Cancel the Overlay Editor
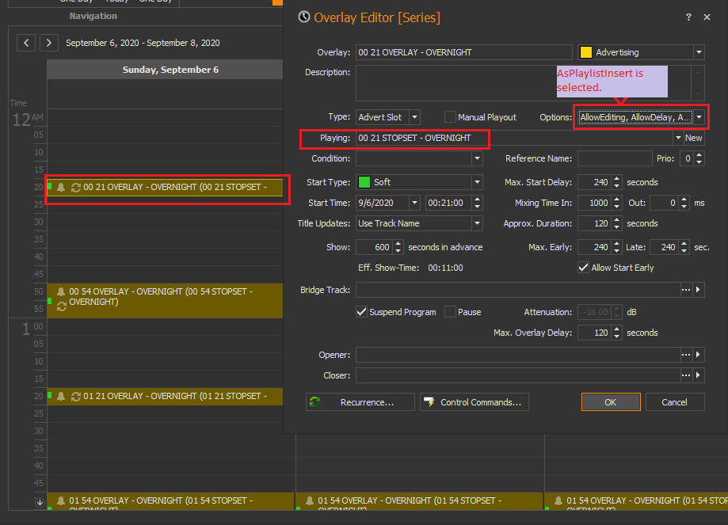The width and height of the screenshot is (728, 525). tap(675, 402)
